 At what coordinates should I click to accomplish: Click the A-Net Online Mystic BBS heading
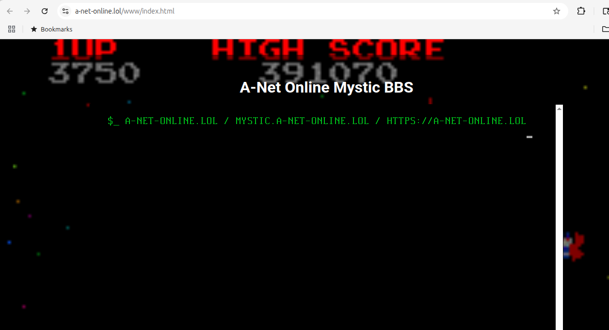(x=326, y=87)
